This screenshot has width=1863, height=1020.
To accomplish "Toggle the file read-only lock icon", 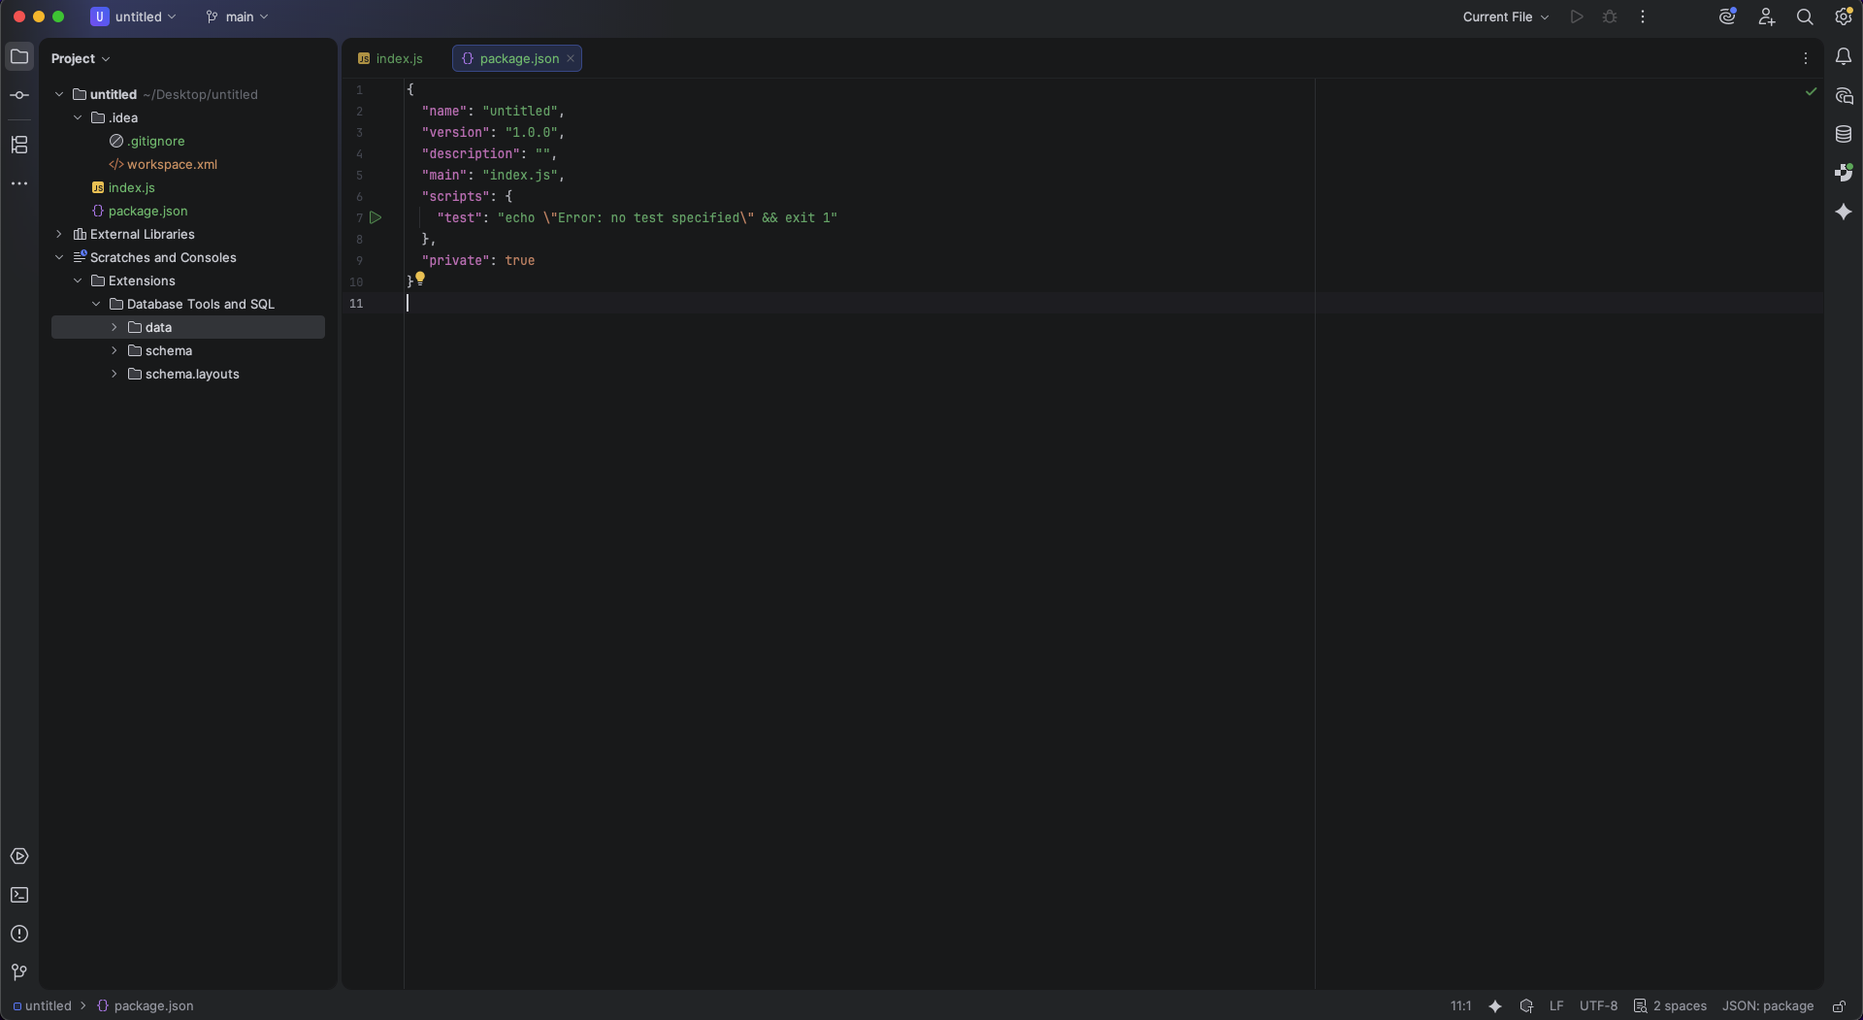I will (1839, 1006).
